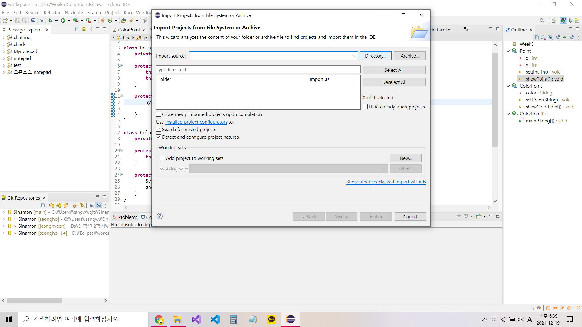Click Collapse All in Package Explorer
This screenshot has height=327, width=582.
tap(77, 29)
